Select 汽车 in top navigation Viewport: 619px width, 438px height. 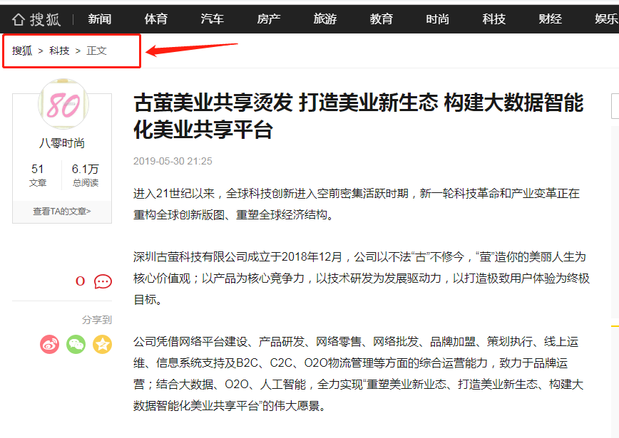213,19
